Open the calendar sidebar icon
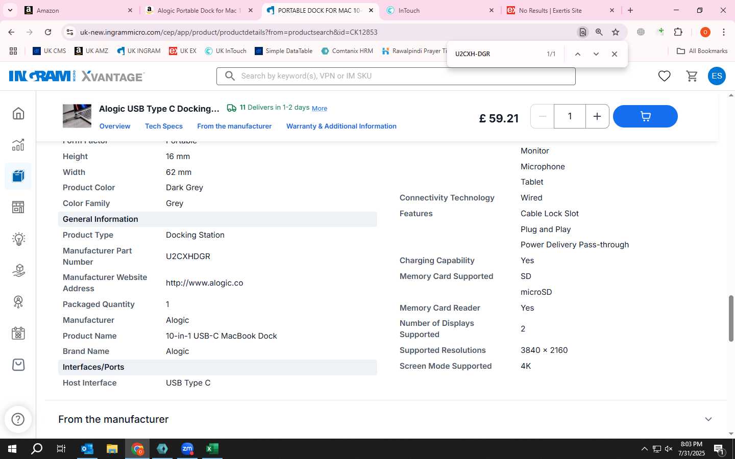The height and width of the screenshot is (459, 735). coord(18,334)
